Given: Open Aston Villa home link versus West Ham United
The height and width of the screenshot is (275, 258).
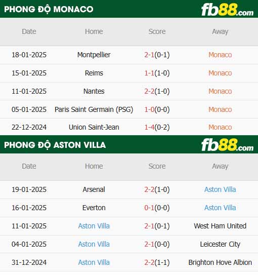Looking at the screenshot, I should pyautogui.click(x=94, y=226).
